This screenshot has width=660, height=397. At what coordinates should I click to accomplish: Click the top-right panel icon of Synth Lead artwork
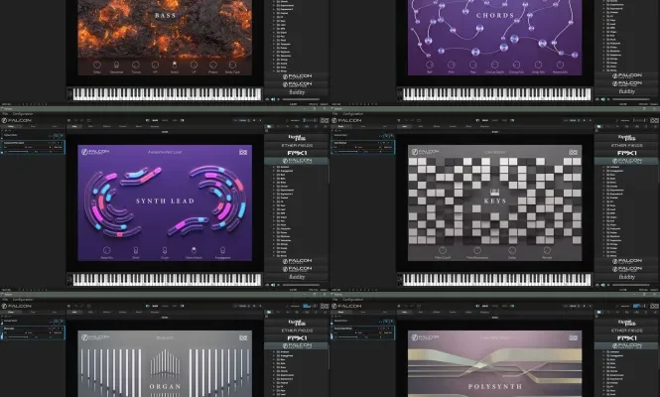[244, 152]
